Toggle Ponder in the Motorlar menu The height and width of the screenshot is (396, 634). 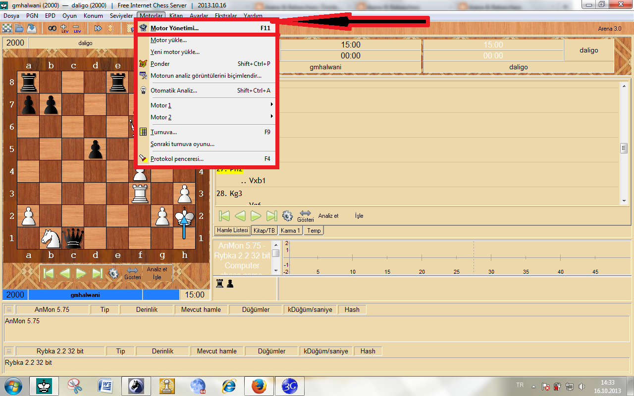(206, 64)
